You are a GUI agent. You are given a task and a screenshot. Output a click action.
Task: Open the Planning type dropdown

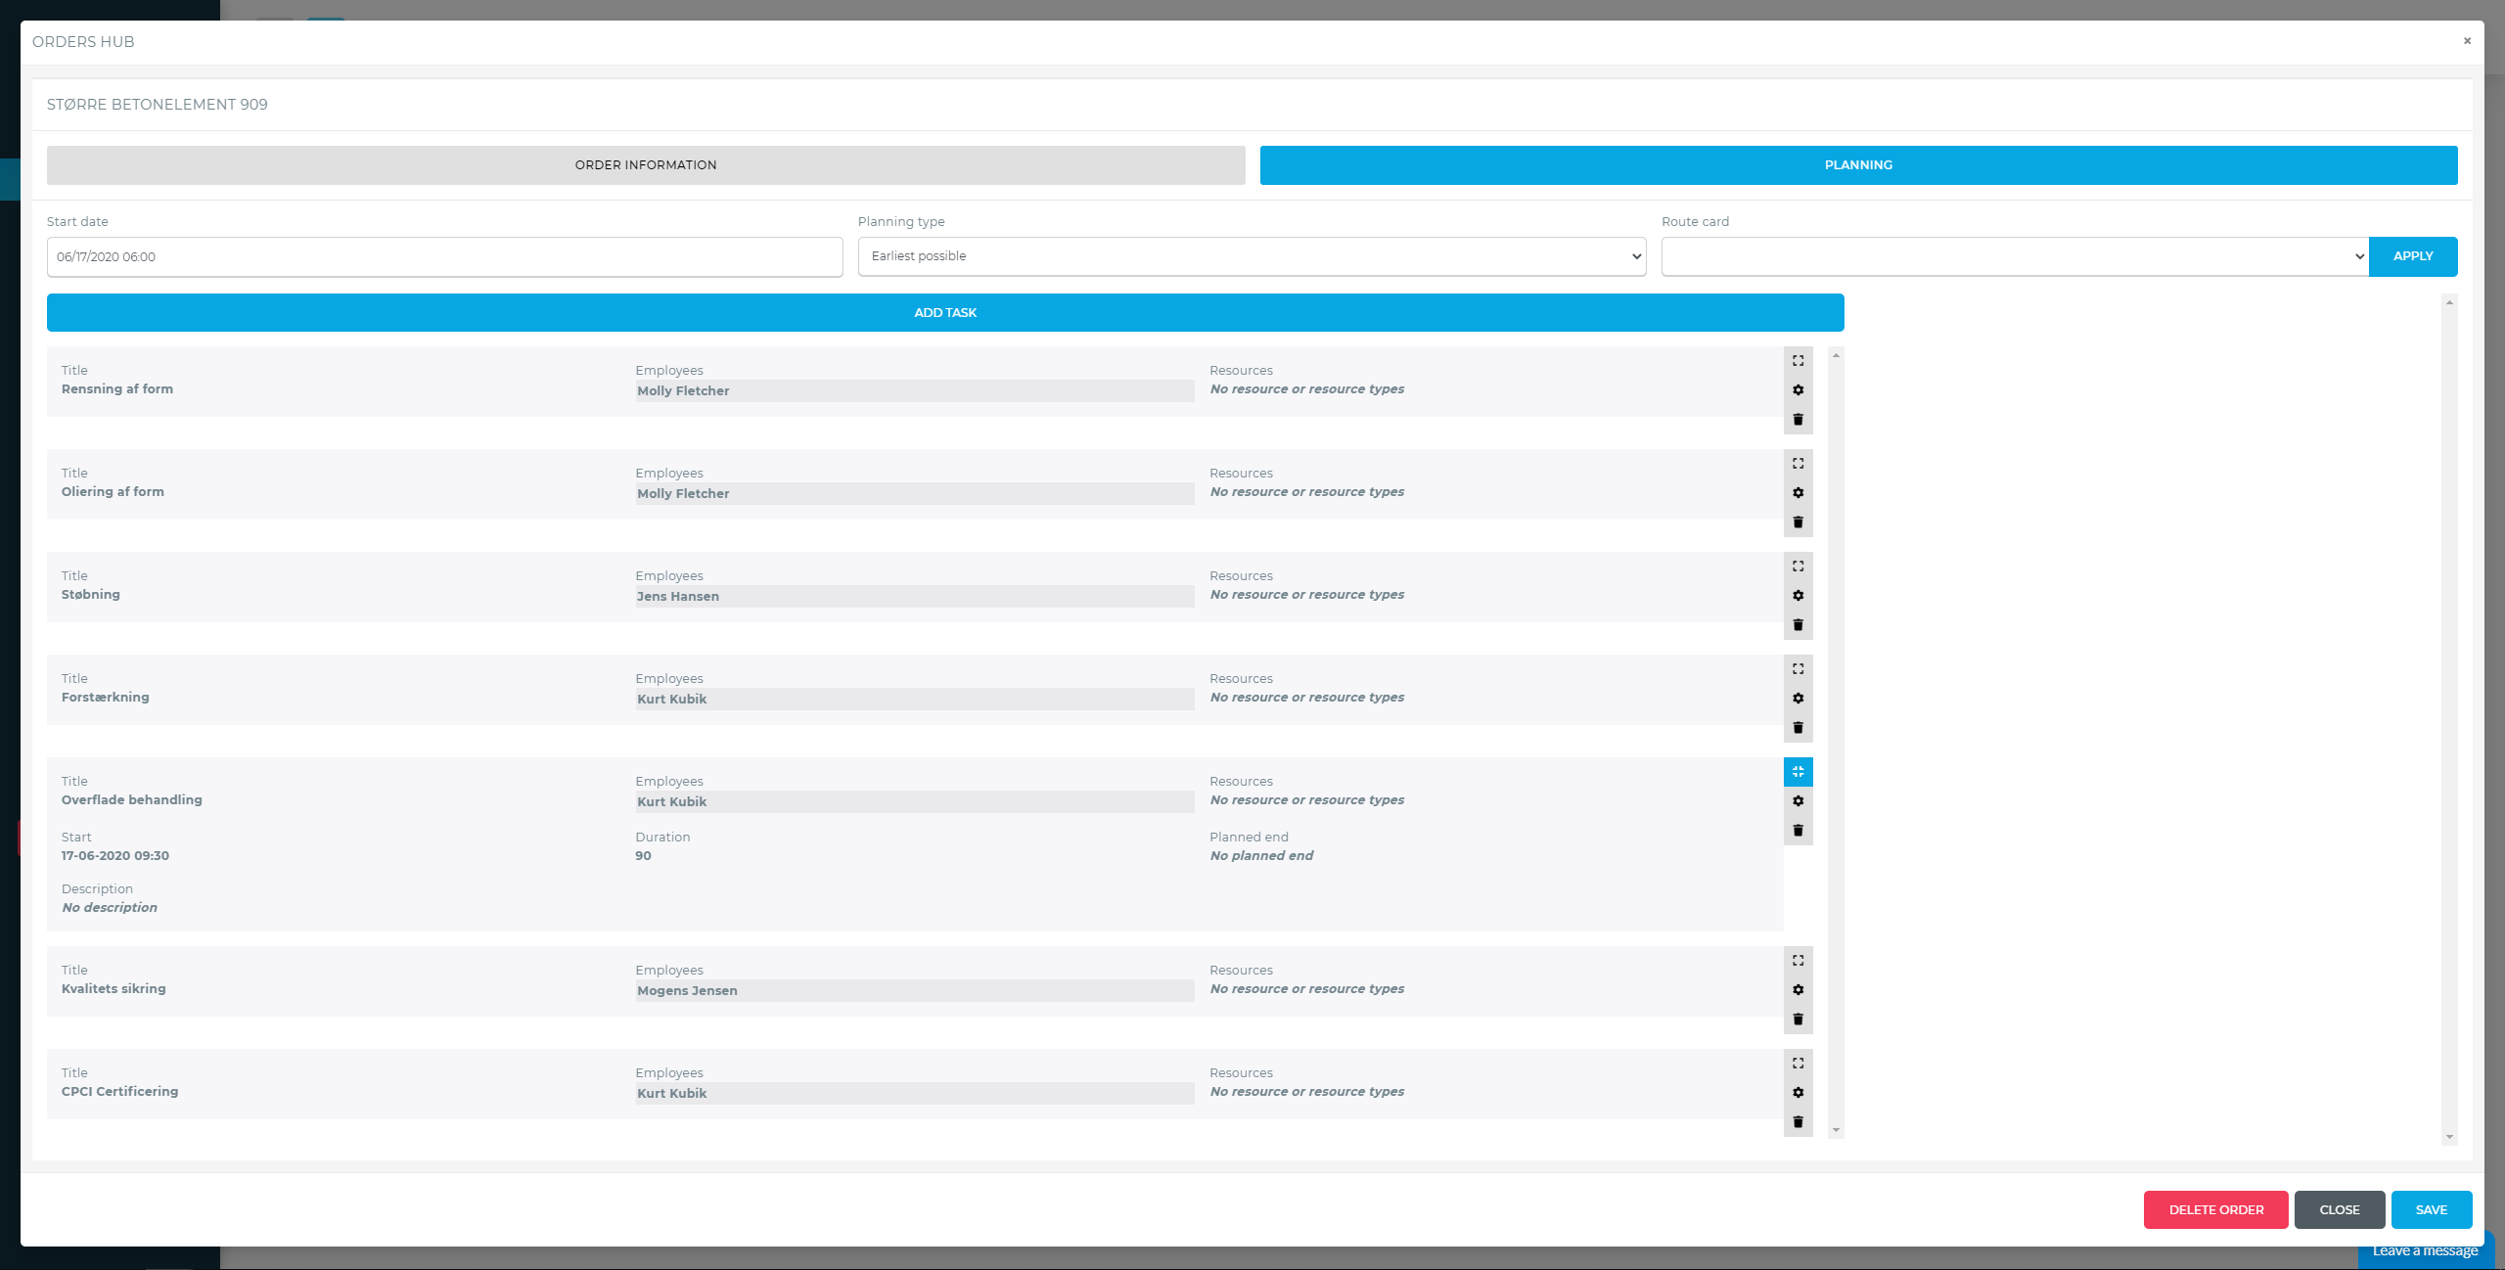coord(1251,256)
